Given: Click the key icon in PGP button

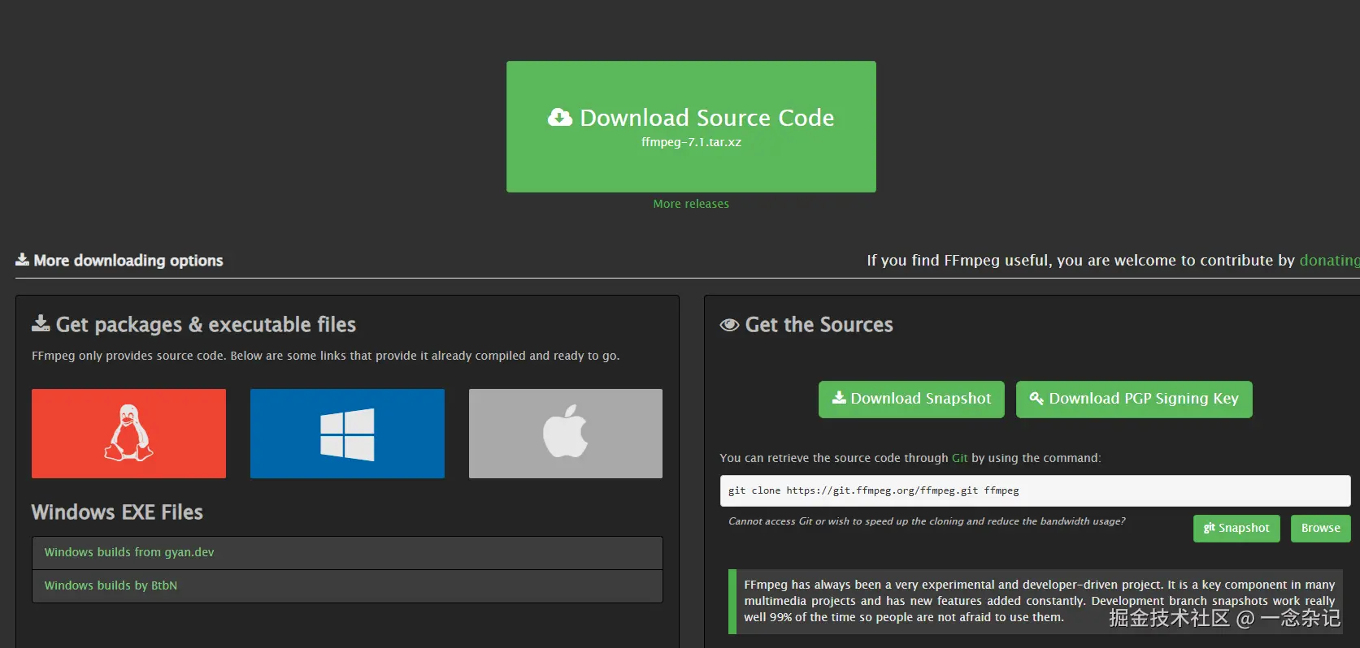Looking at the screenshot, I should 1036,398.
